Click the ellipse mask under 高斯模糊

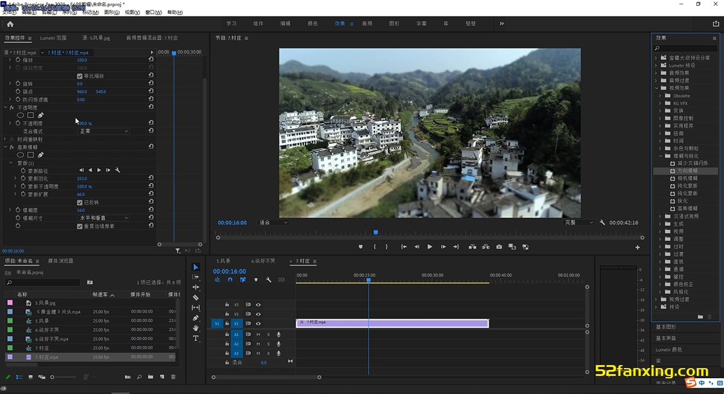click(x=20, y=155)
